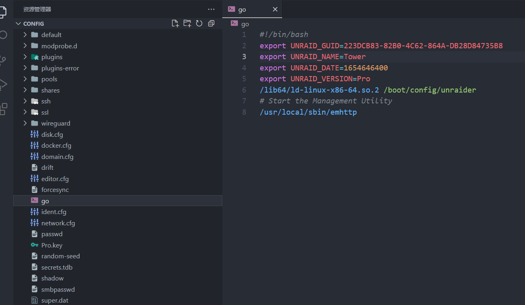Open super.dat file

[x=117, y=300]
